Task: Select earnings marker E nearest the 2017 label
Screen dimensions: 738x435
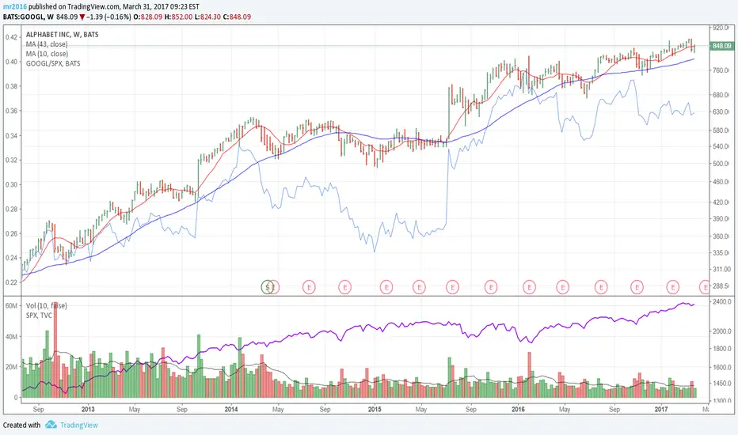Action: click(x=673, y=286)
